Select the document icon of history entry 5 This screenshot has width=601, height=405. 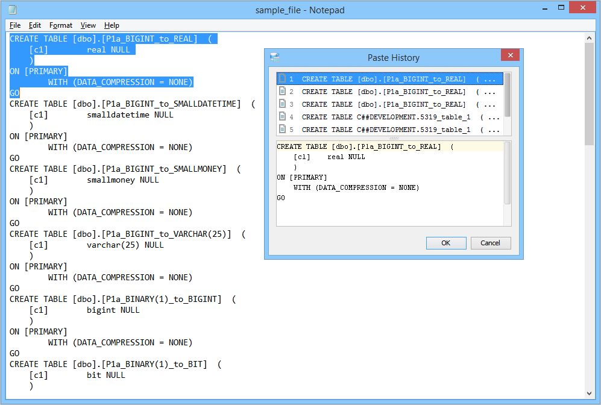[x=283, y=129]
